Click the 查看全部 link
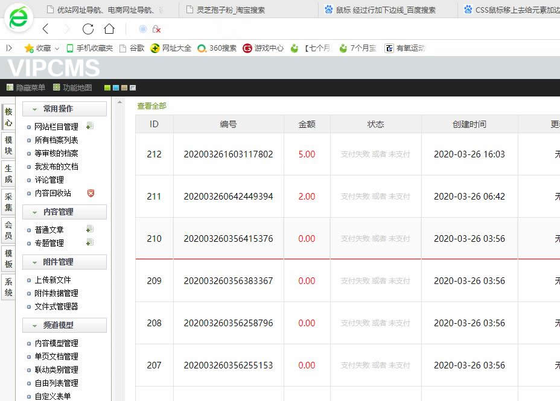 pos(151,106)
